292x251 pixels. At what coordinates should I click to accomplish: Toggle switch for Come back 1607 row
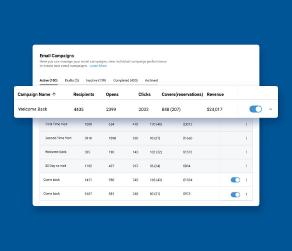[x=236, y=195]
